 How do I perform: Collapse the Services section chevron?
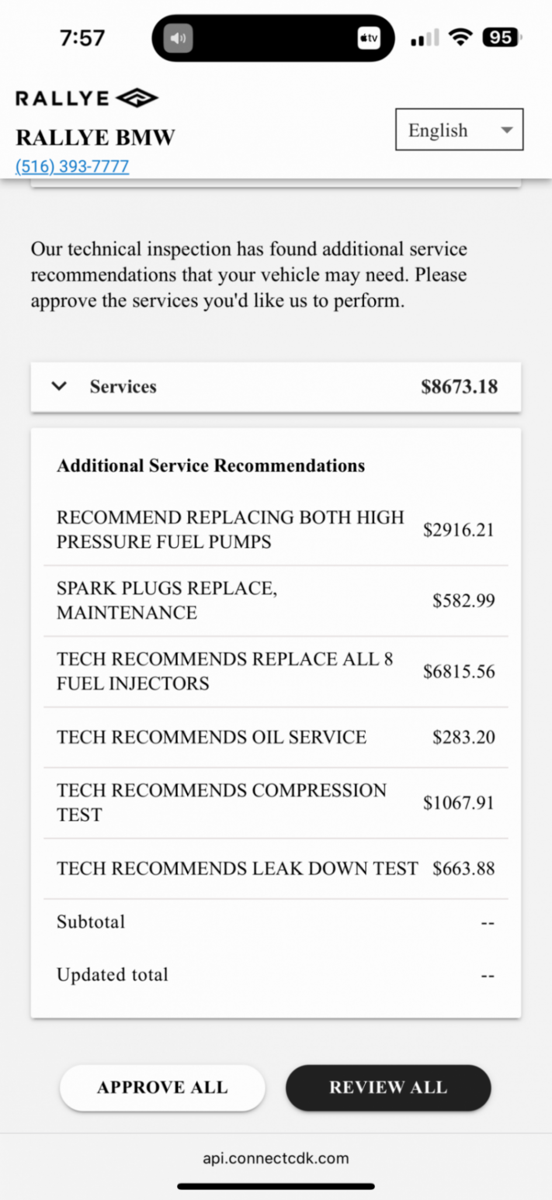(59, 386)
